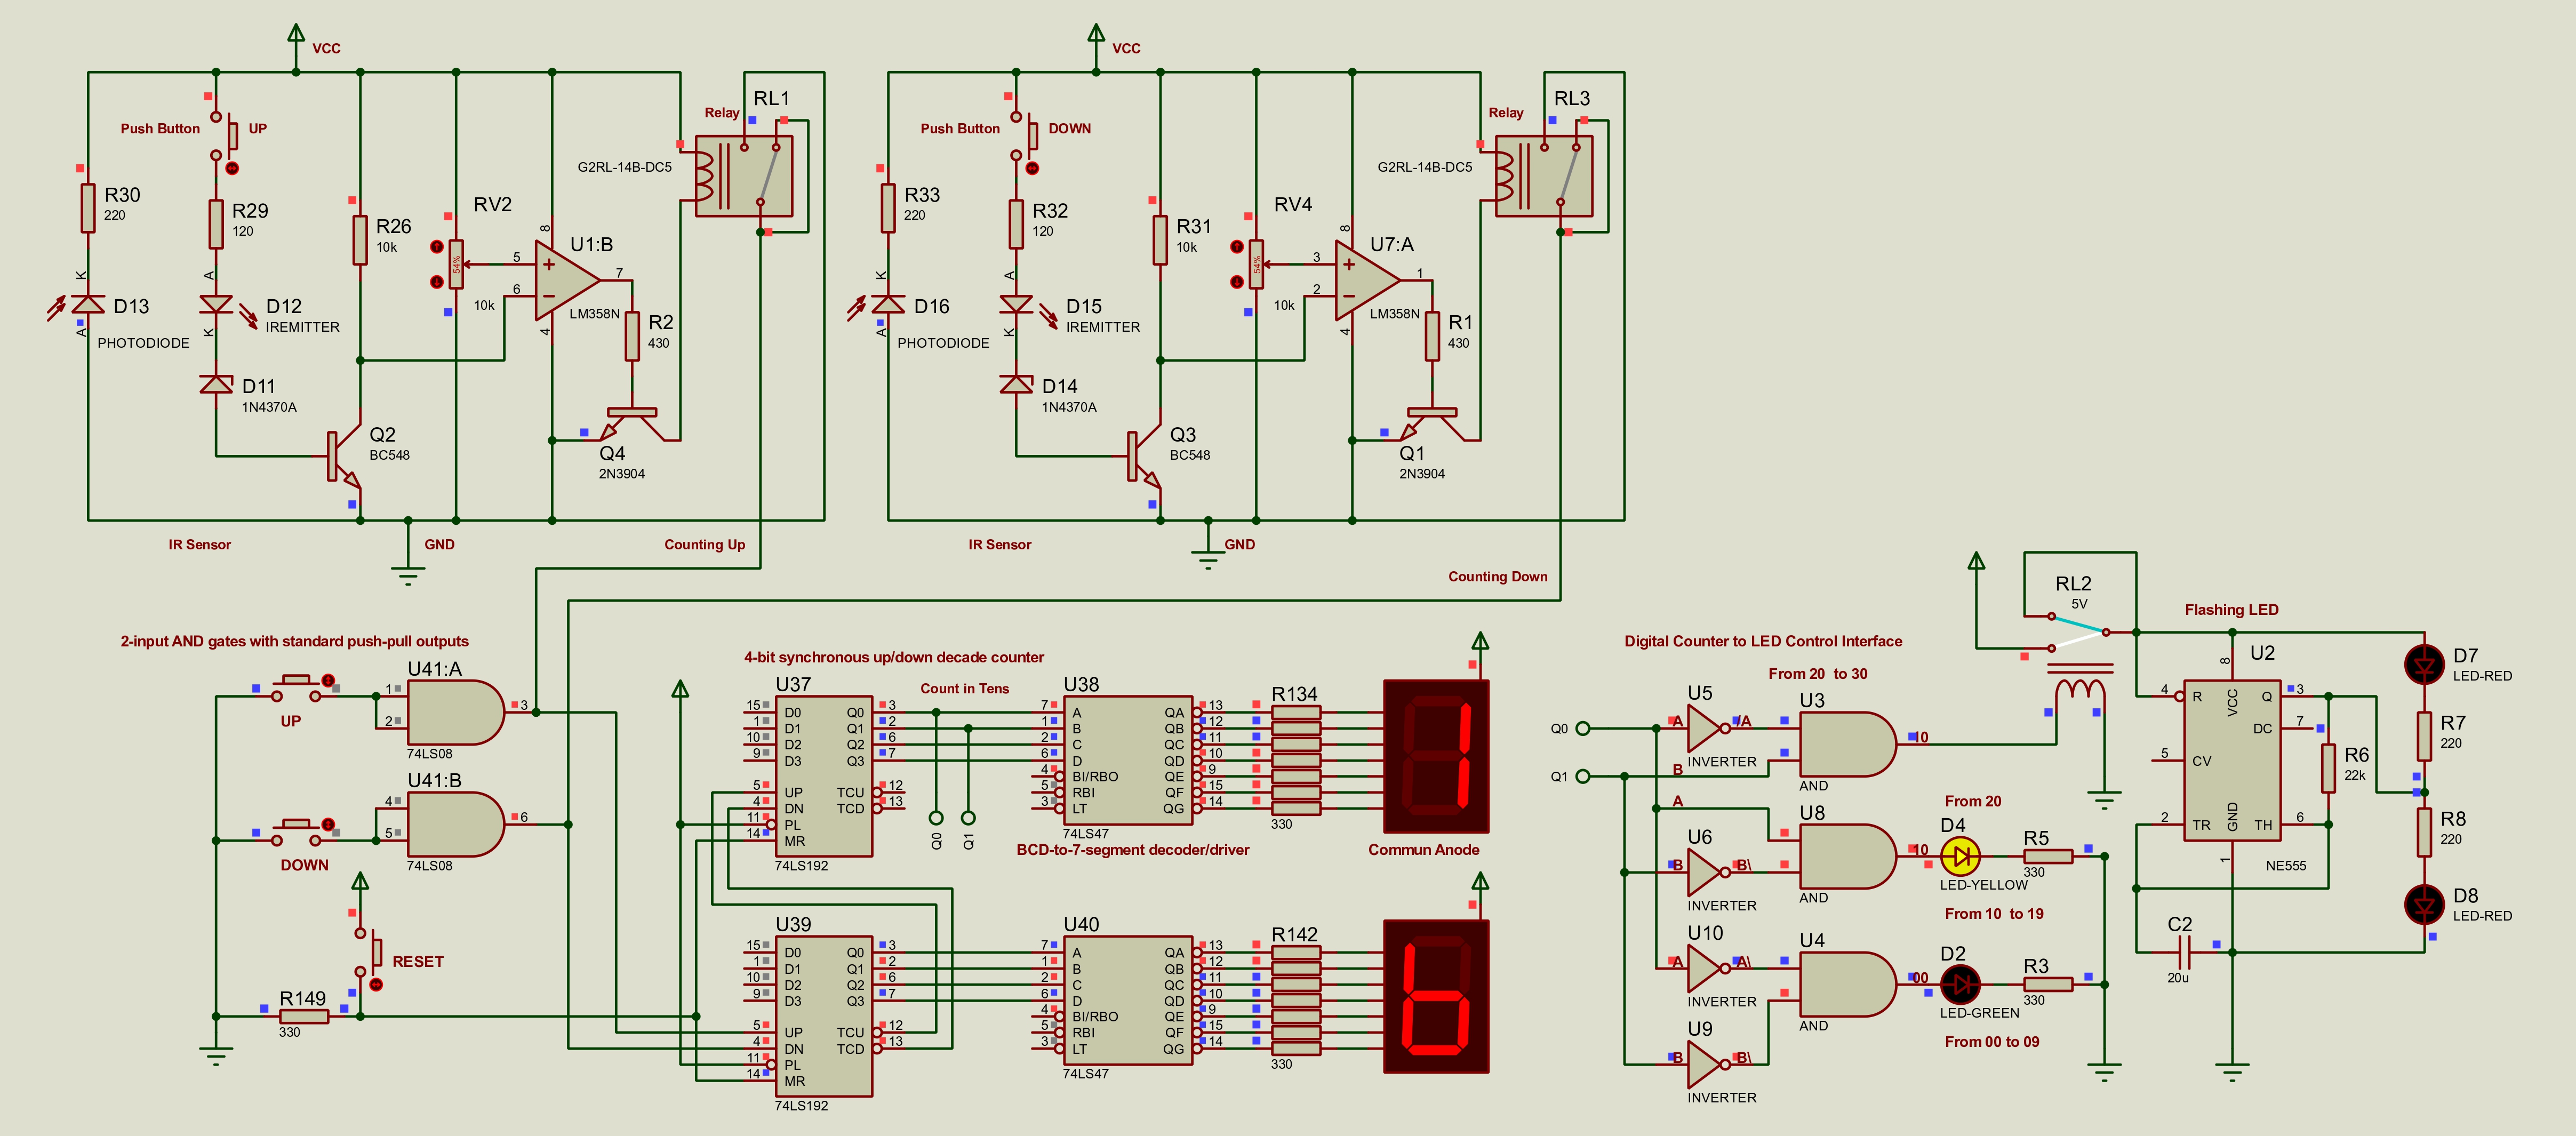Screen dimensions: 2576x1136
Task: Select the U5 inverter symbol
Action: point(1708,728)
